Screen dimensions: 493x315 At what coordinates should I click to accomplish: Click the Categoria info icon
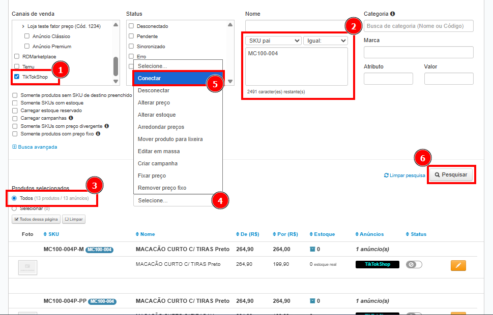pyautogui.click(x=393, y=14)
